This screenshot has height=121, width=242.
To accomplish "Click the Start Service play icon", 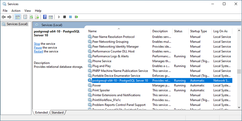I will (x=59, y=17).
